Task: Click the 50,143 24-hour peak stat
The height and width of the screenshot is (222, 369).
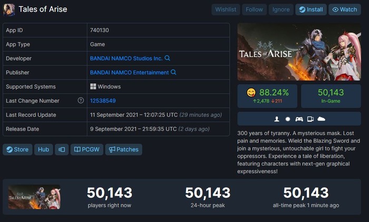Action: click(x=208, y=197)
